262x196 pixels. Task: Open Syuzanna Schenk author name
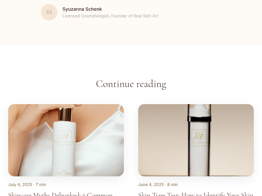tap(82, 9)
